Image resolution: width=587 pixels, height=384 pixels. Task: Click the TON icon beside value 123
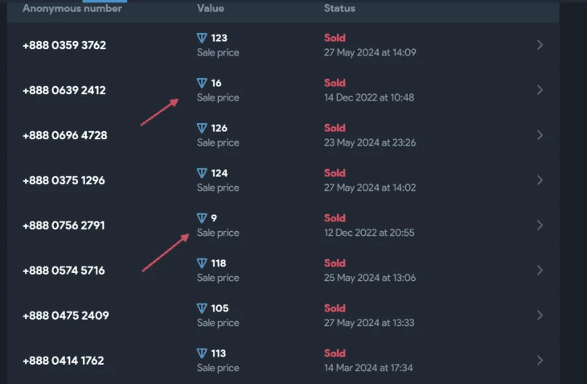point(202,38)
